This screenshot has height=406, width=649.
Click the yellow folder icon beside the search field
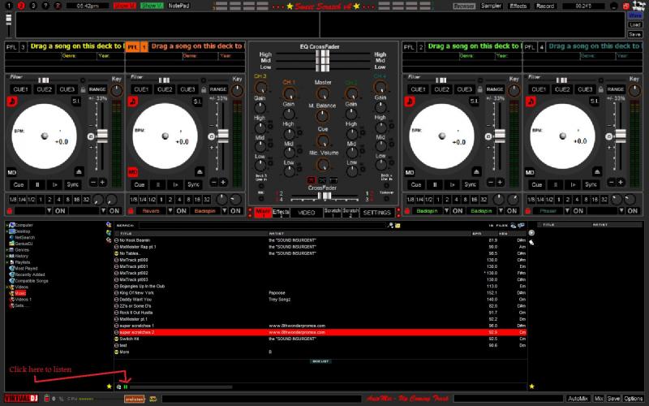[x=398, y=226]
